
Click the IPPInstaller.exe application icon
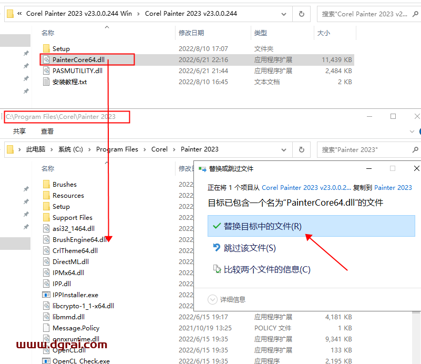click(46, 295)
